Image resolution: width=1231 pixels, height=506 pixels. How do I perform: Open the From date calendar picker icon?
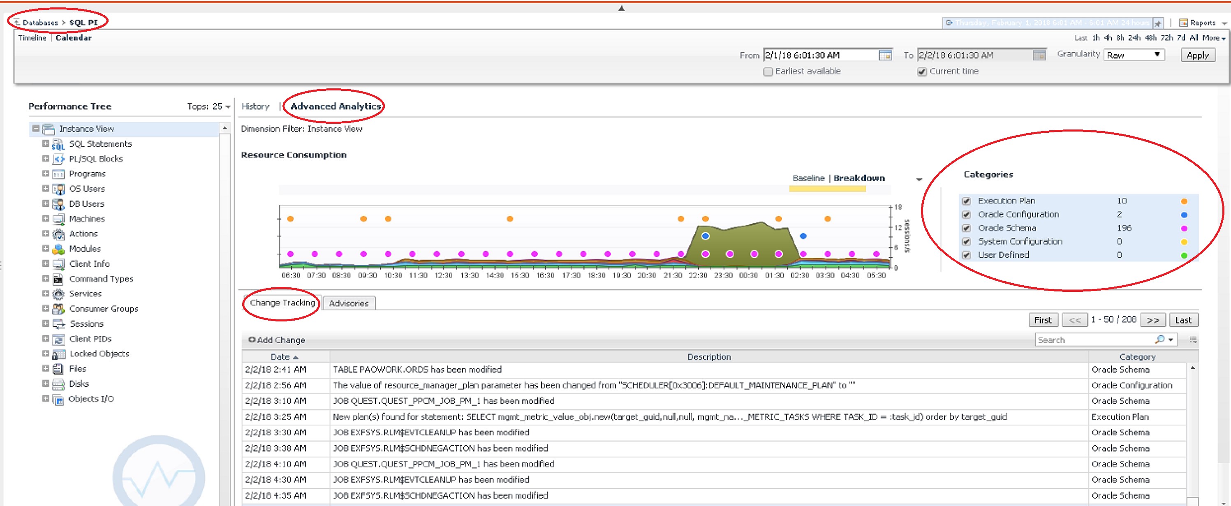(885, 55)
